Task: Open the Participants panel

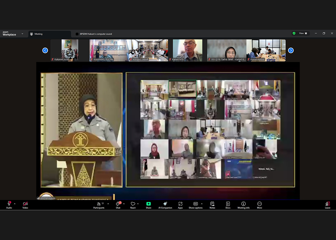Action: point(99,204)
